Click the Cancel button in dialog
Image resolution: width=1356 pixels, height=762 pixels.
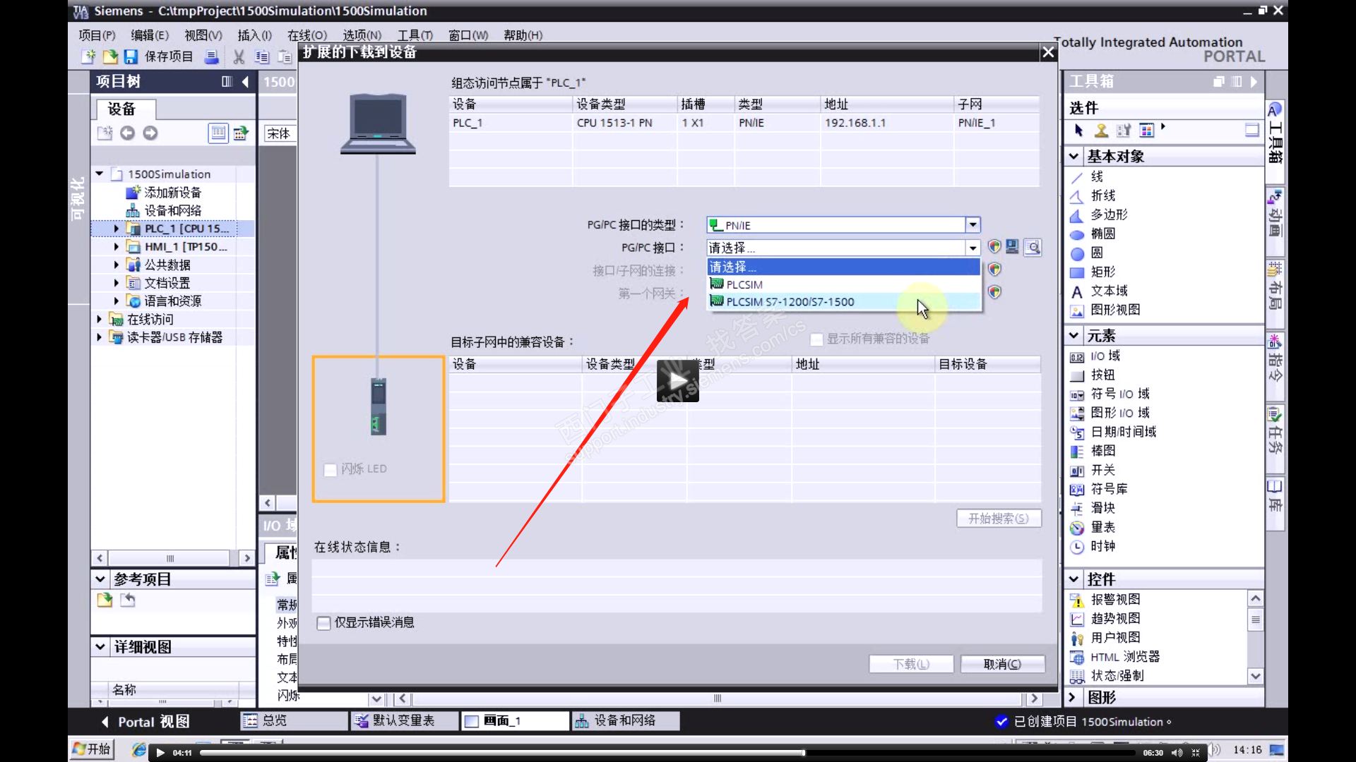[1001, 664]
